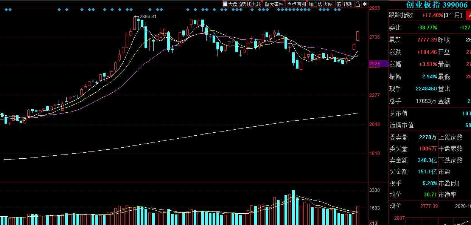Click the padlock lock icon
Viewport: 471px width, 225px height.
click(358, 4)
